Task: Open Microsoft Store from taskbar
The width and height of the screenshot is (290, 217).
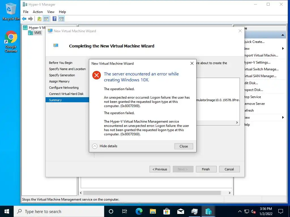Action: (x=167, y=211)
